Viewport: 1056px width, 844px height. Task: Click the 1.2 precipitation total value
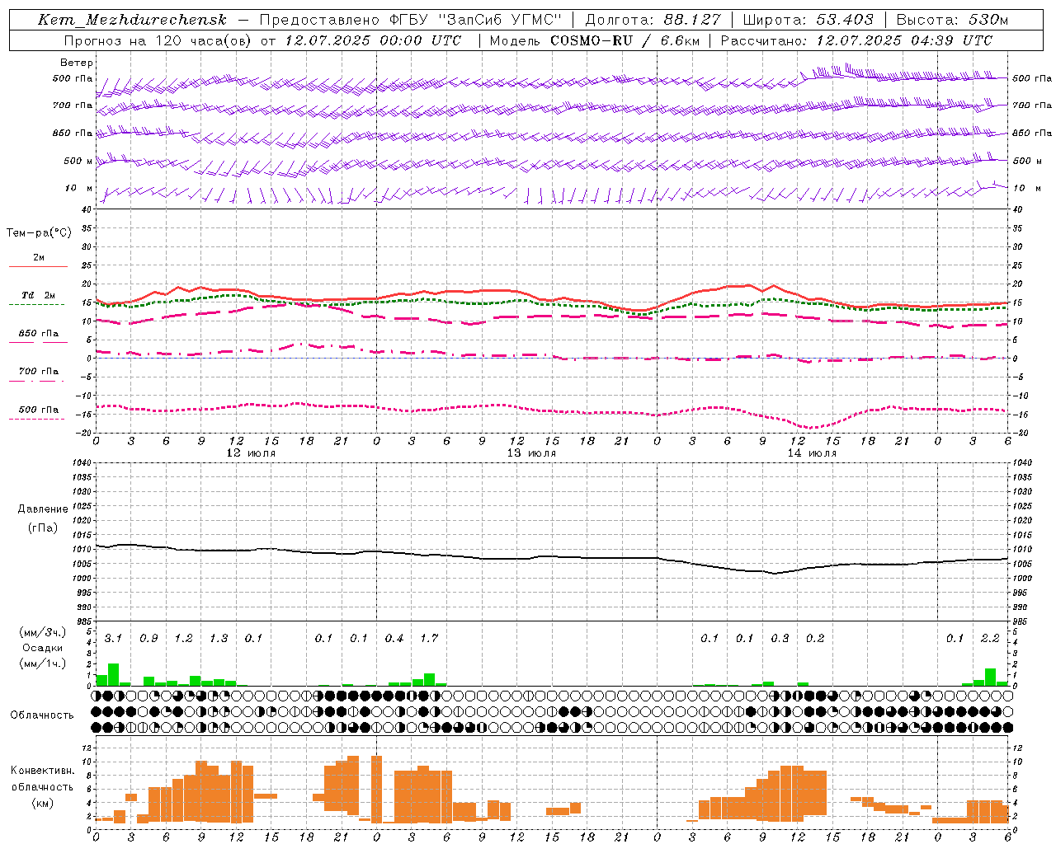[x=183, y=638]
